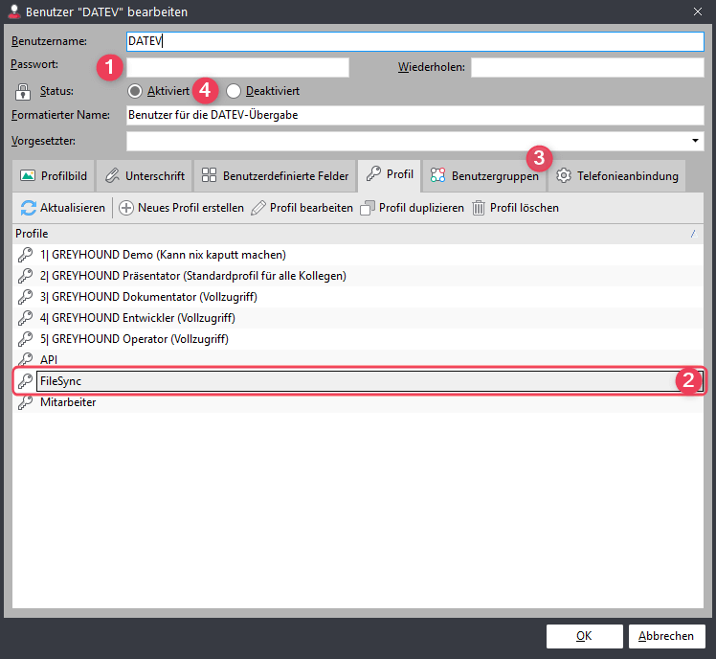Click the key icon of GREYHOUND Operator
Image resolution: width=716 pixels, height=659 pixels.
[25, 339]
